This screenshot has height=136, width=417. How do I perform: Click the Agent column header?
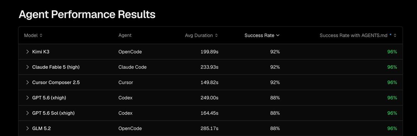pyautogui.click(x=125, y=35)
